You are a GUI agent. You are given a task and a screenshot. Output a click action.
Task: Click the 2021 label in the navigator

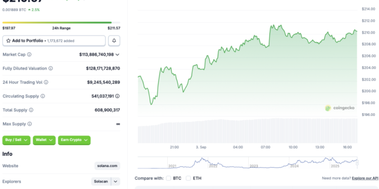point(172,166)
